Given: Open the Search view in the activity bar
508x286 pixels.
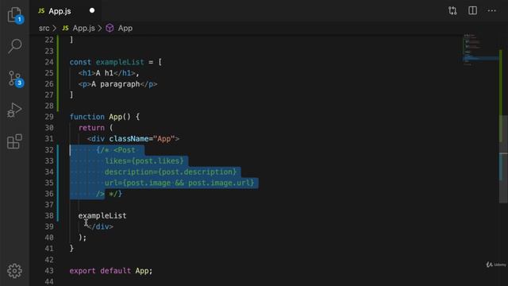Looking at the screenshot, I should (x=15, y=46).
